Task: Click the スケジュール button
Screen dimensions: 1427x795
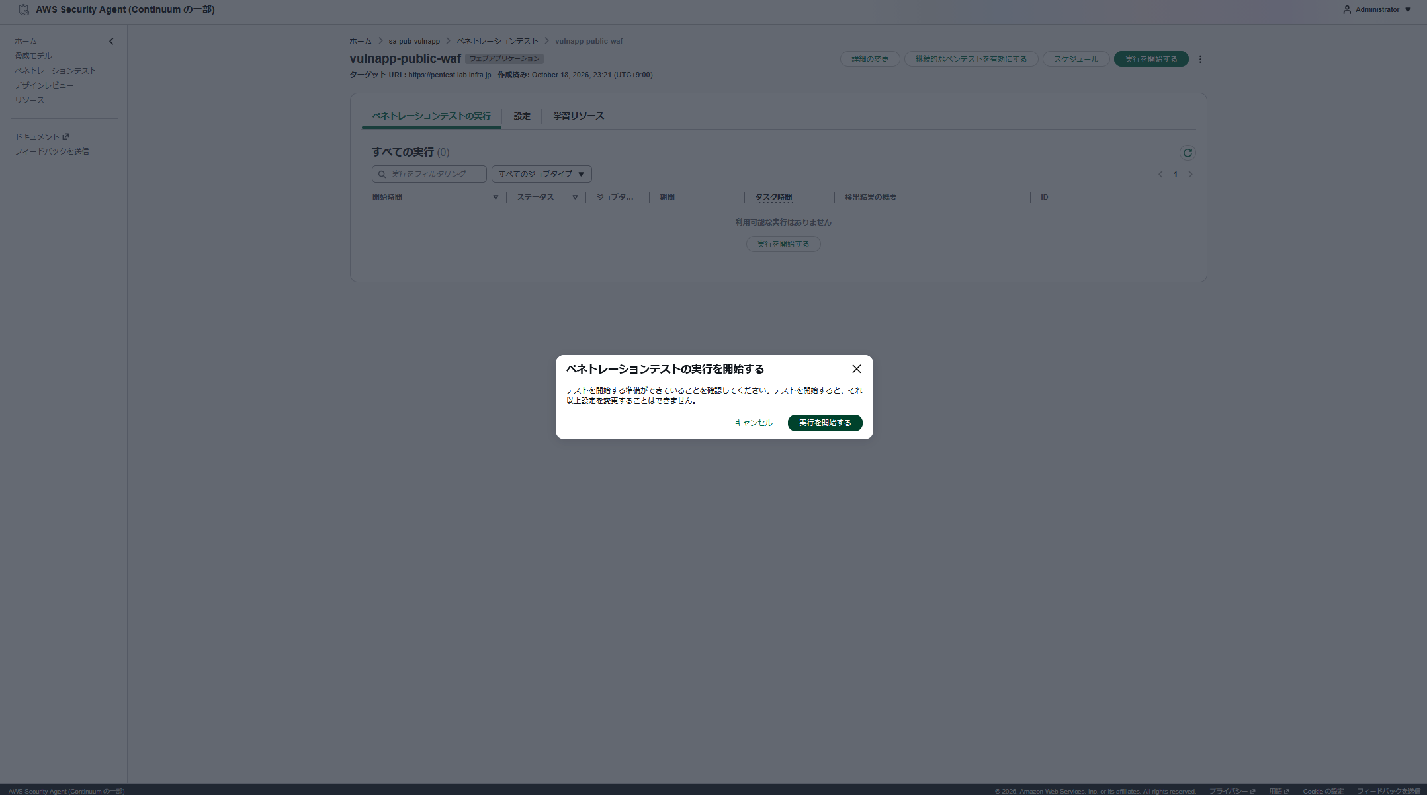Action: coord(1076,59)
